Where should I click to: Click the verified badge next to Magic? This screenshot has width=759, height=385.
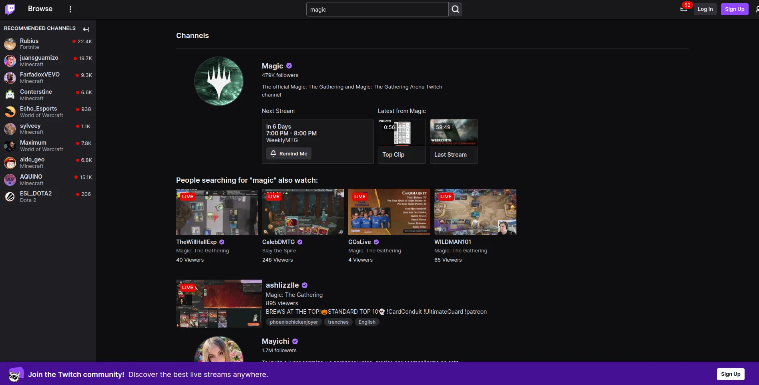[289, 66]
